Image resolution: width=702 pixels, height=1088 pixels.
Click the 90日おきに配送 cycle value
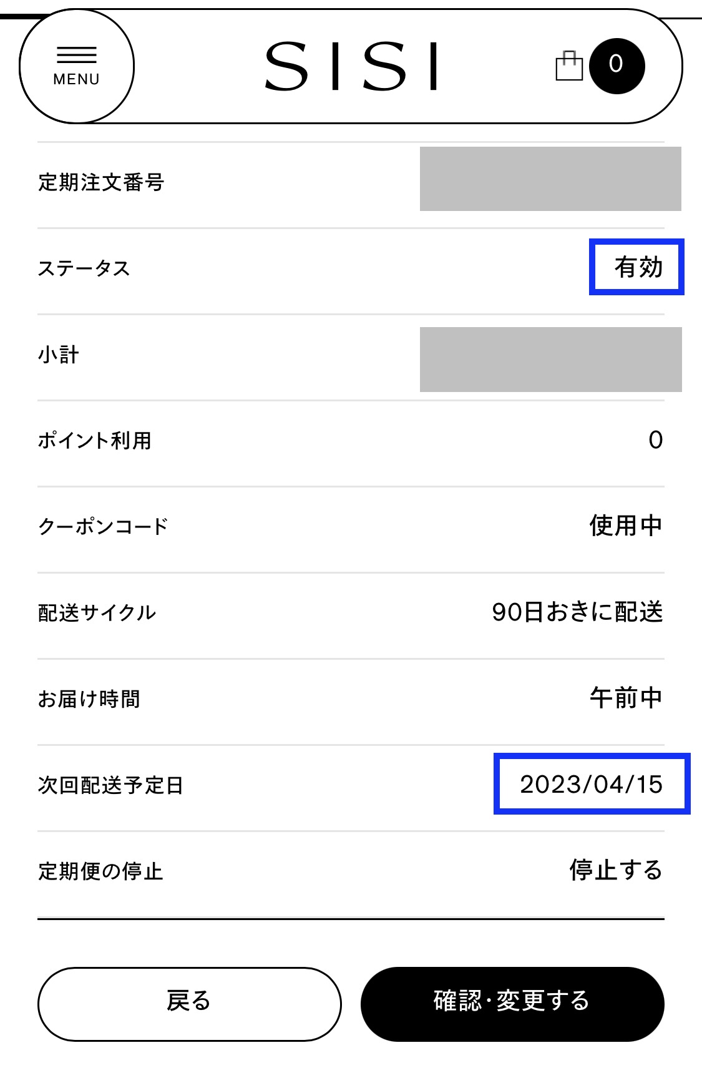pos(577,612)
